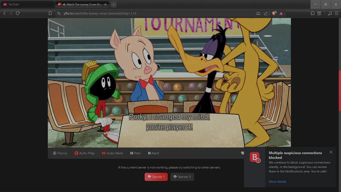The width and height of the screenshot is (341, 192).
Task: Toggle Auto Play option
Action: [84, 153]
